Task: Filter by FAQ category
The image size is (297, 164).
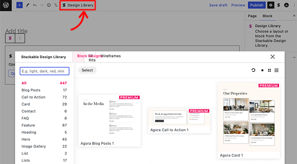Action: click(x=44, y=118)
